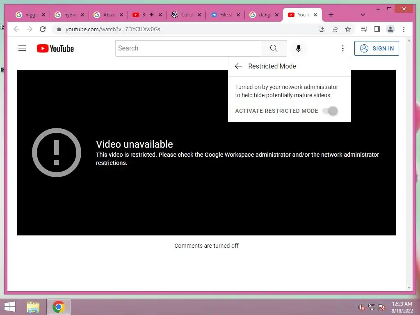Viewport: 420px width, 315px height.
Task: Open File Explorer from the taskbar
Action: [33, 307]
